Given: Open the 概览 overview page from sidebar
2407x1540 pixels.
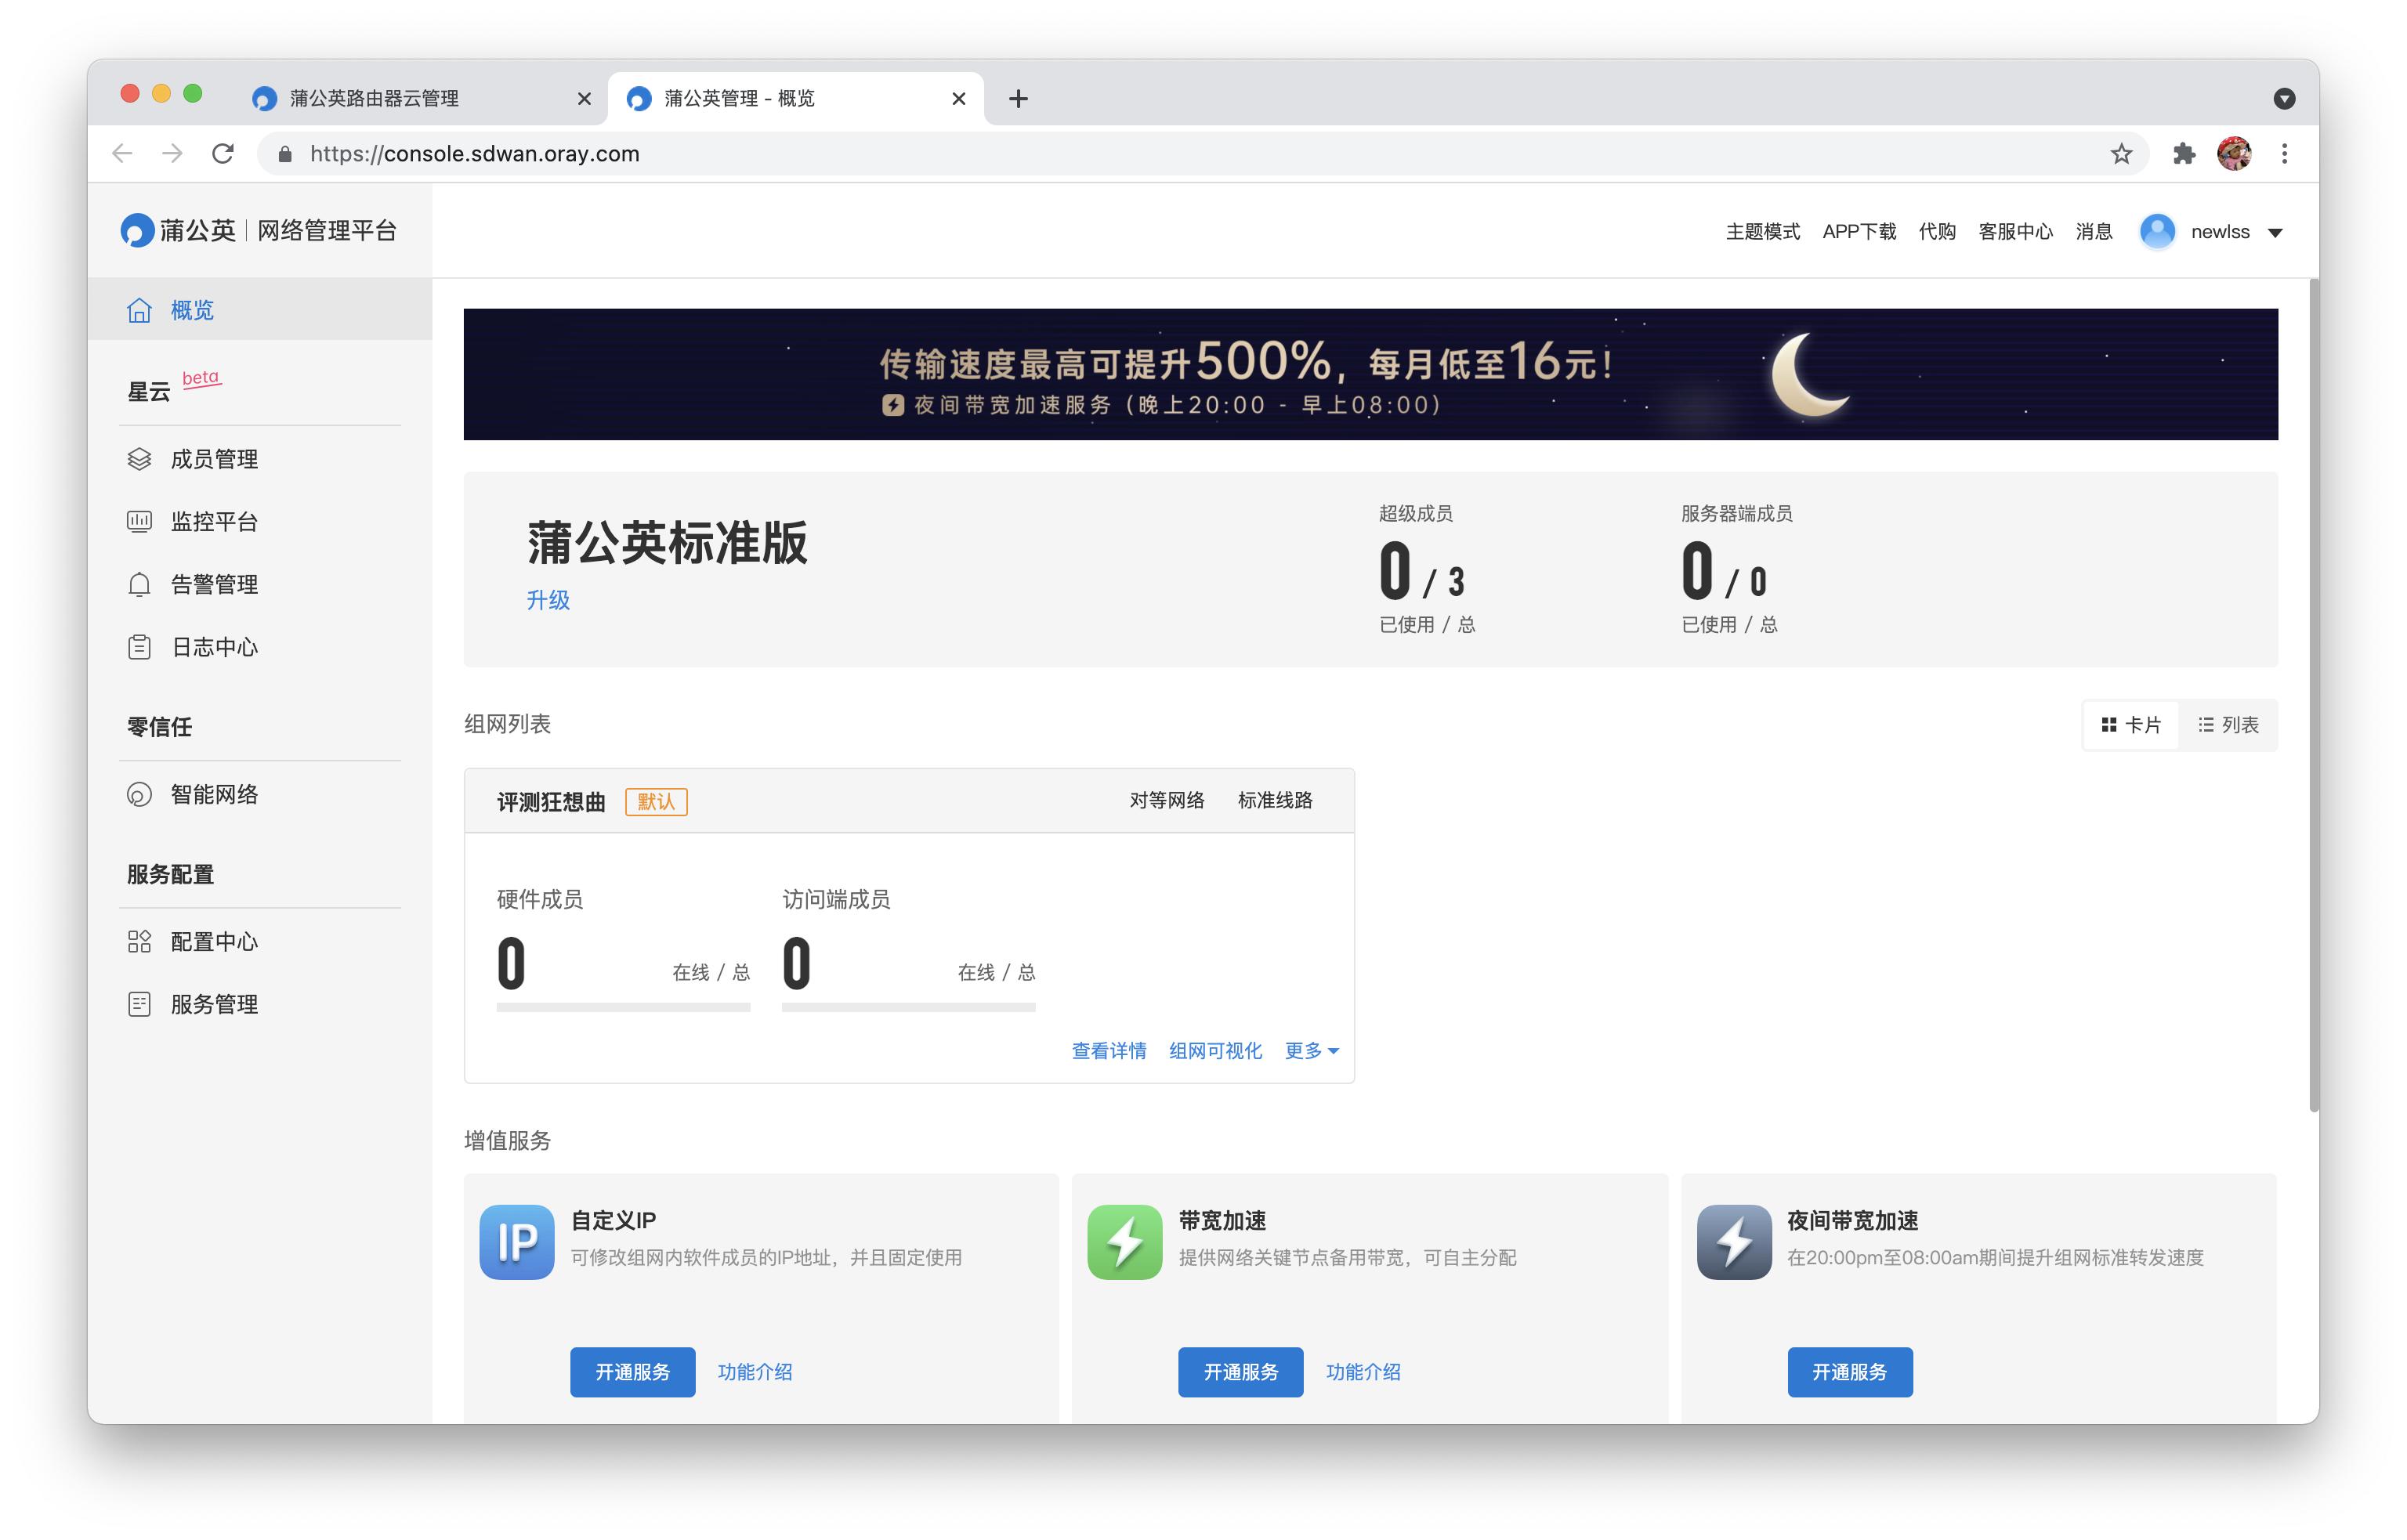Looking at the screenshot, I should (x=191, y=310).
